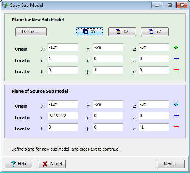
Task: Edit source Local v k field -1
Action: point(154,127)
